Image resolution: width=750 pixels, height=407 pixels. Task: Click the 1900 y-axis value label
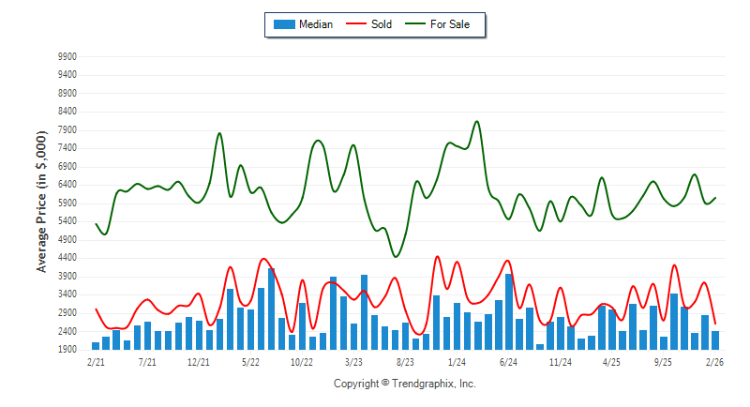pos(67,350)
